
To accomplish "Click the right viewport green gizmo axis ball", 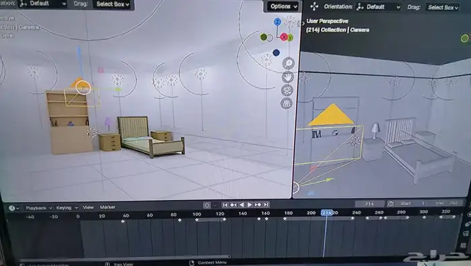I will click(x=464, y=38).
